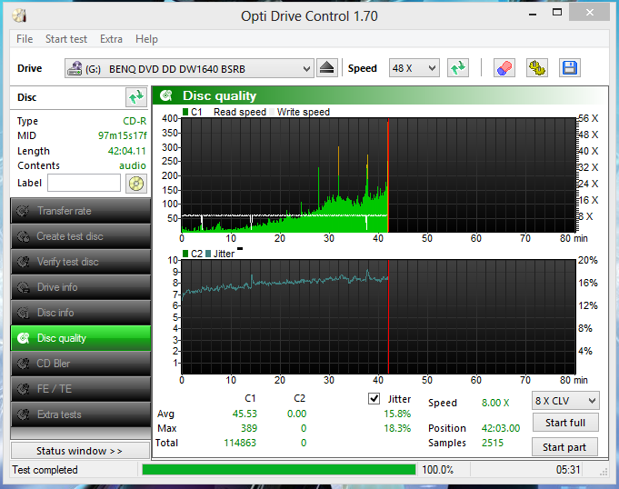Click the green progress bar at 100%
The height and width of the screenshot is (489, 619).
point(279,470)
